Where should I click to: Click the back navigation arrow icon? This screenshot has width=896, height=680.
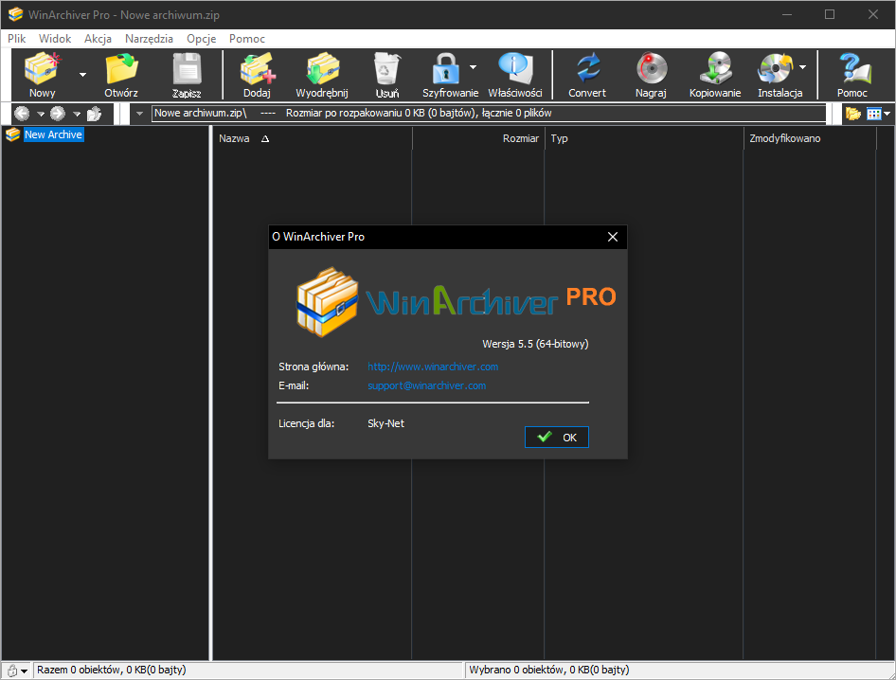click(22, 113)
